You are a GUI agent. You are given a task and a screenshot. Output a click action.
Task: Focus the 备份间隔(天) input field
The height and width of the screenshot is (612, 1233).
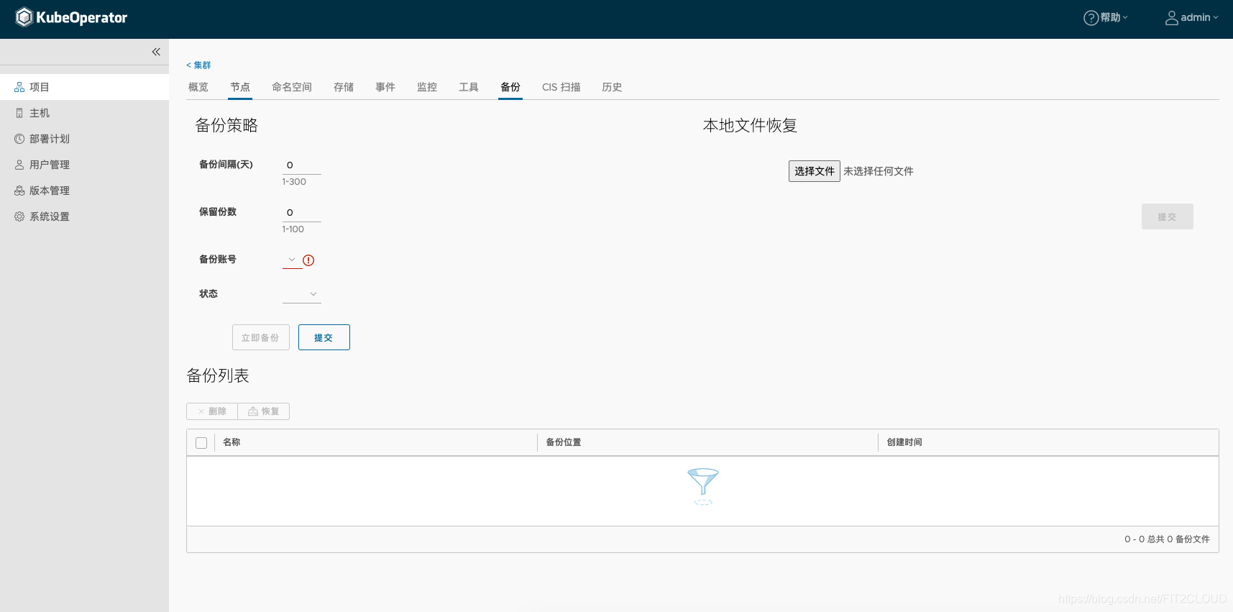[x=302, y=165]
